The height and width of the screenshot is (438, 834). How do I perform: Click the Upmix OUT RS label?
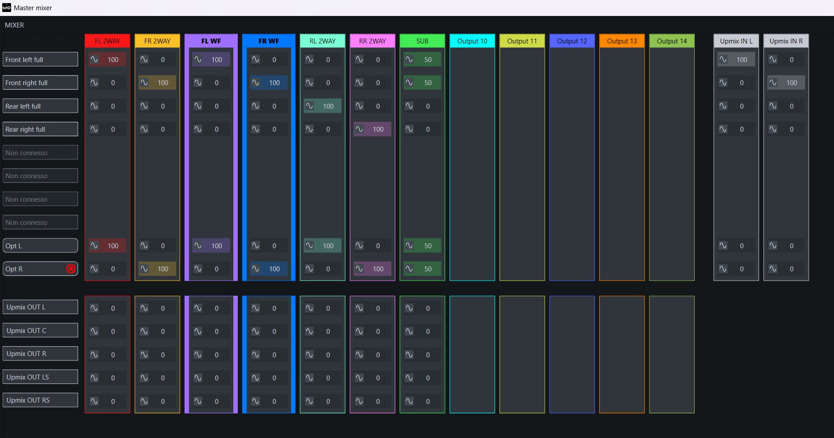pyautogui.click(x=40, y=400)
